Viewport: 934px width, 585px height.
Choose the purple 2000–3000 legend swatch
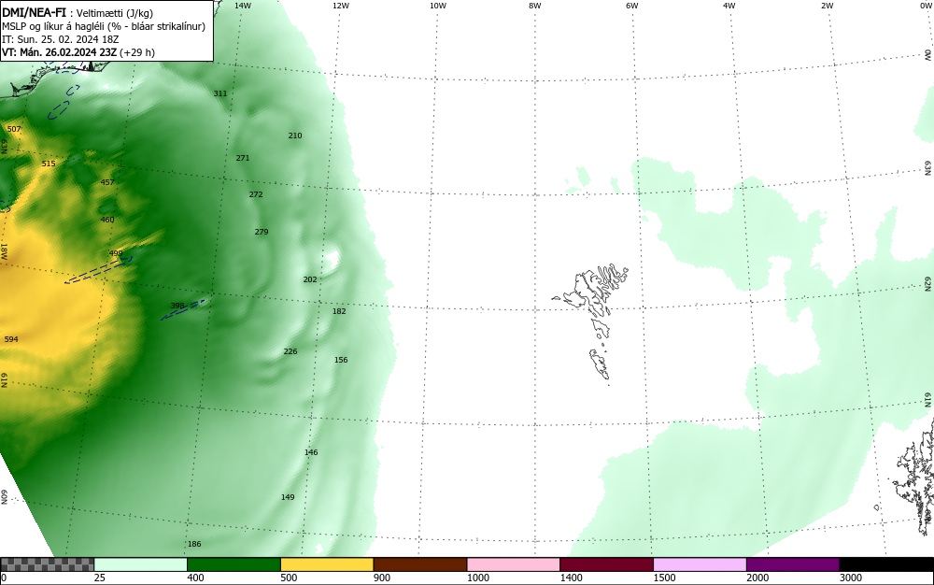[x=793, y=564]
